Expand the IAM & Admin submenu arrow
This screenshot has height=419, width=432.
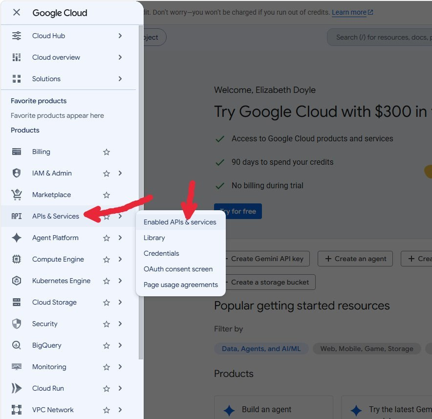click(120, 173)
